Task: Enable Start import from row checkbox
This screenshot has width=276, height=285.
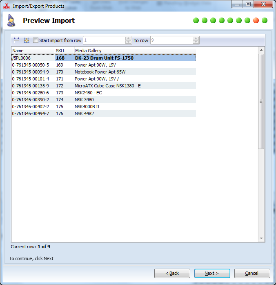Action: (36, 40)
